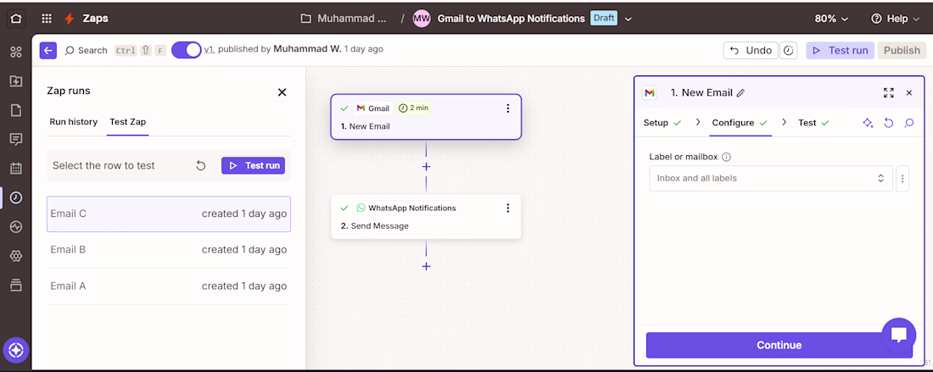Open the apps grid menu
The image size is (933, 372).
tap(47, 19)
